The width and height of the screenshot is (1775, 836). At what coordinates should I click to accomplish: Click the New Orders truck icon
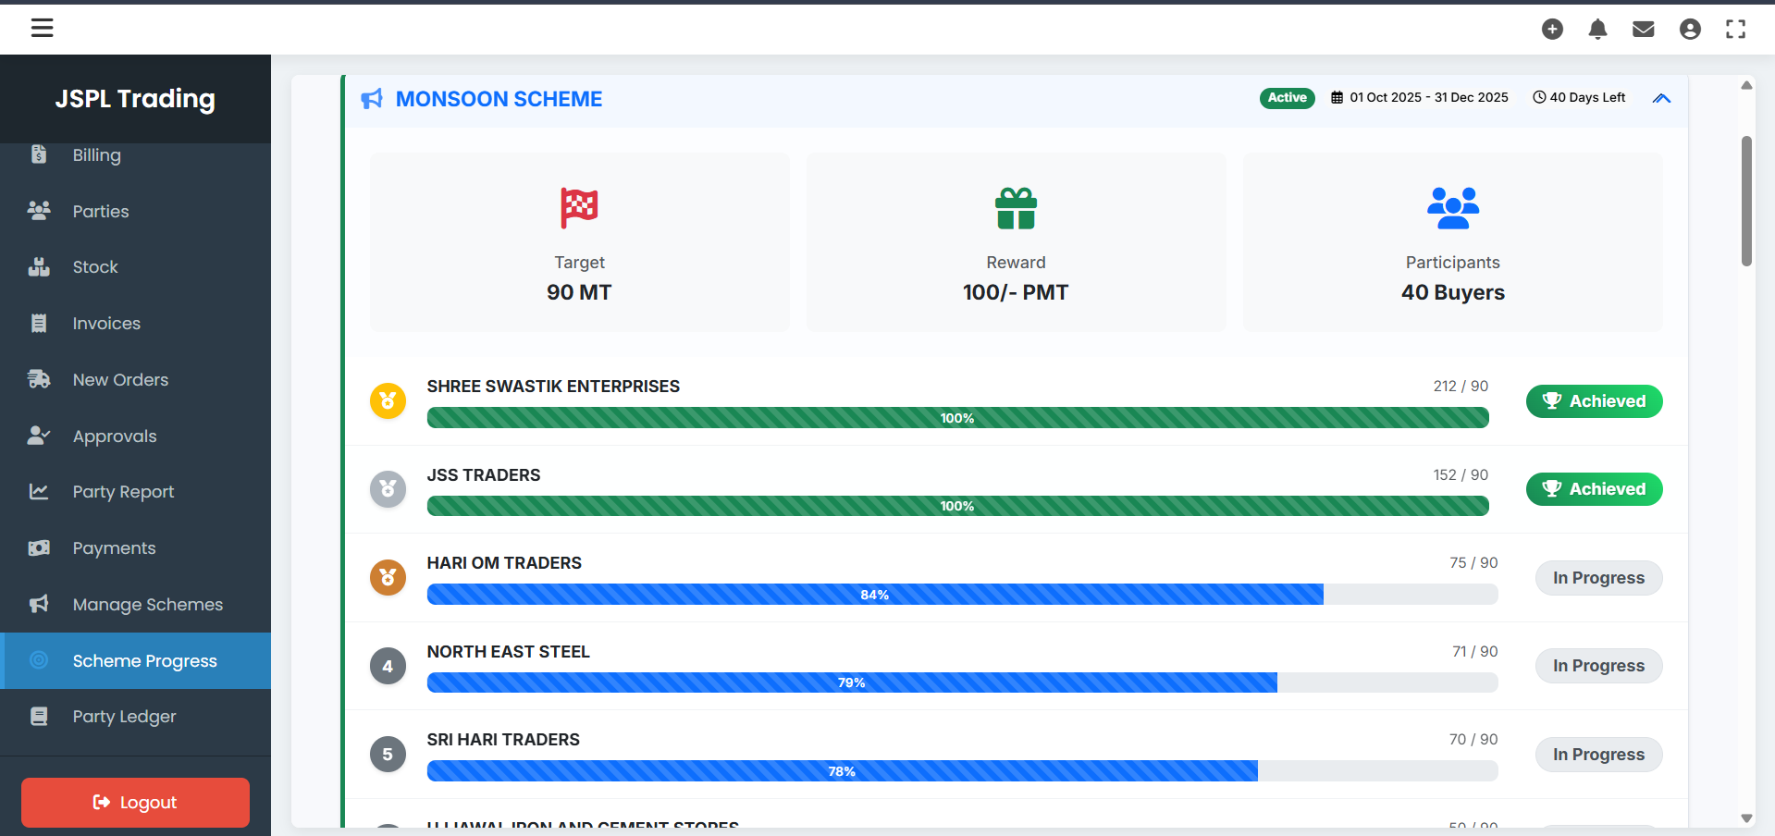pyautogui.click(x=39, y=380)
